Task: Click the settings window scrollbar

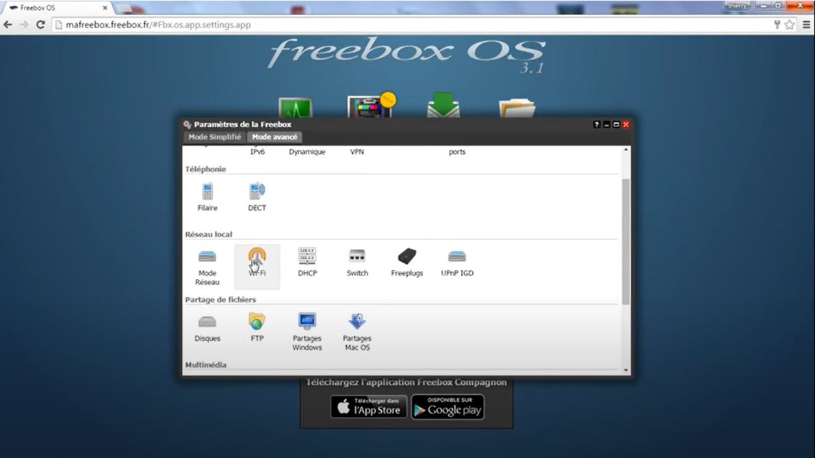Action: tap(626, 241)
